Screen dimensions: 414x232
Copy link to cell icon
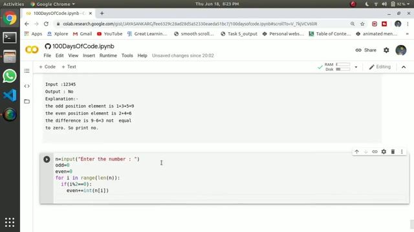click(x=375, y=152)
